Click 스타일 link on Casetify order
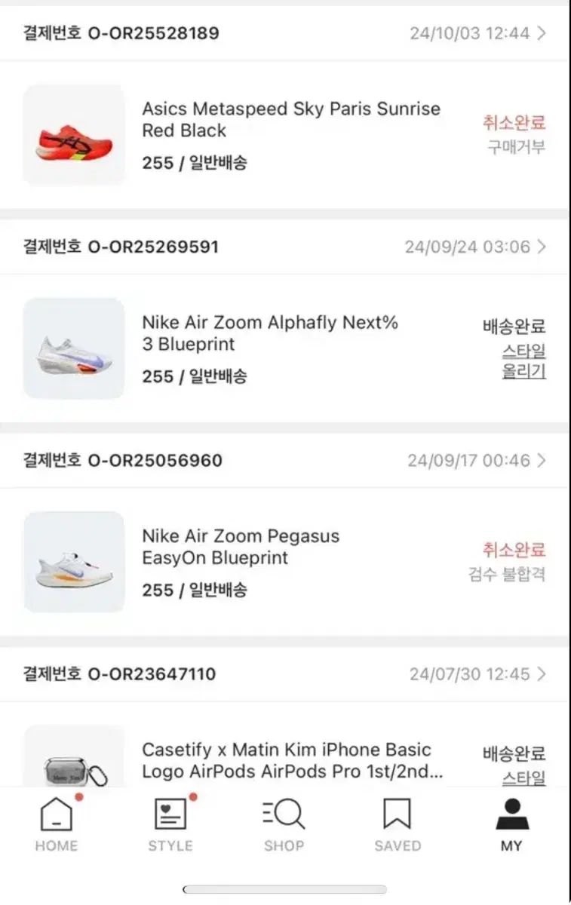 [523, 778]
